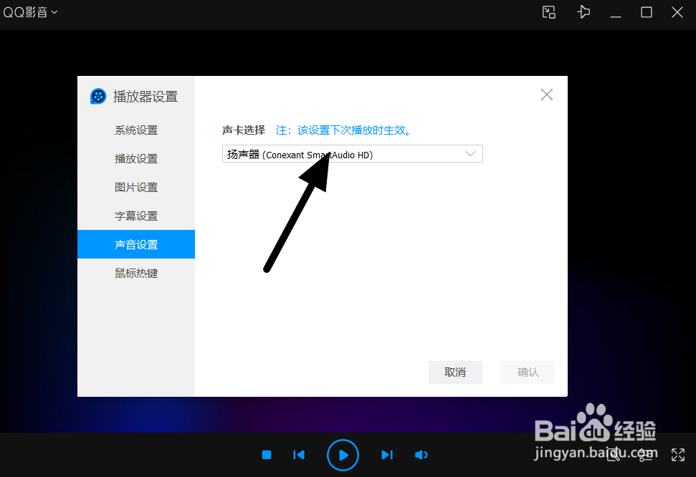Close the QQ影音 player window

[x=677, y=12]
